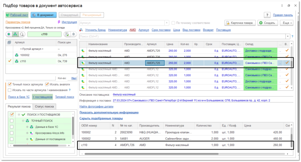Click the Данные в базе 1С node icon
301x162 pixels.
click(32, 127)
